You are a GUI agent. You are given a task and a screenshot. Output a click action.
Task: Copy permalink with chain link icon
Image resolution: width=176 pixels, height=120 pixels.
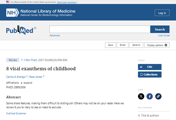158,96
